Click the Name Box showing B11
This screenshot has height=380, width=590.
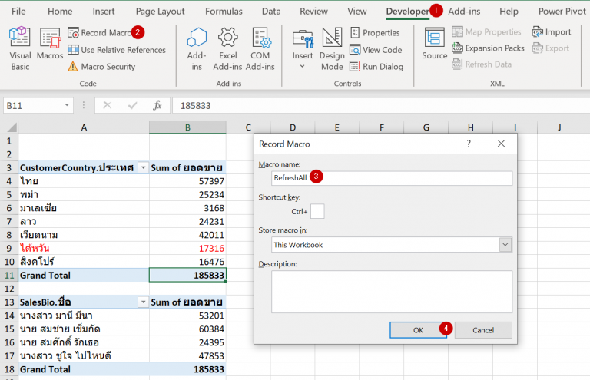coord(32,106)
